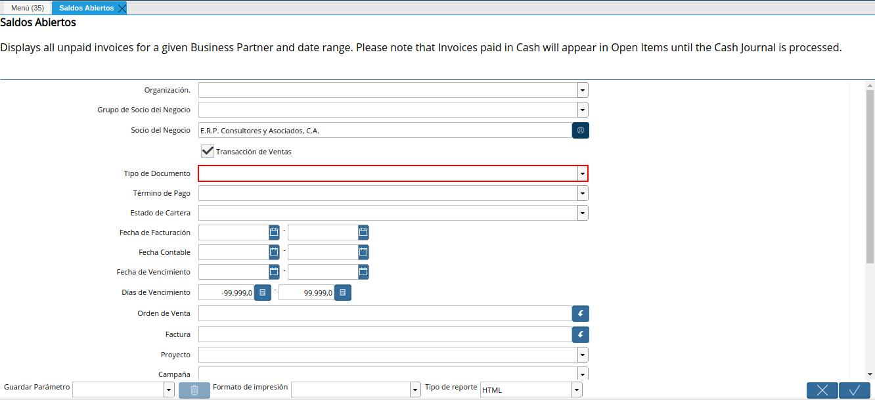This screenshot has height=400, width=875.
Task: Focus the Socio del Negocio field
Action: (385, 130)
